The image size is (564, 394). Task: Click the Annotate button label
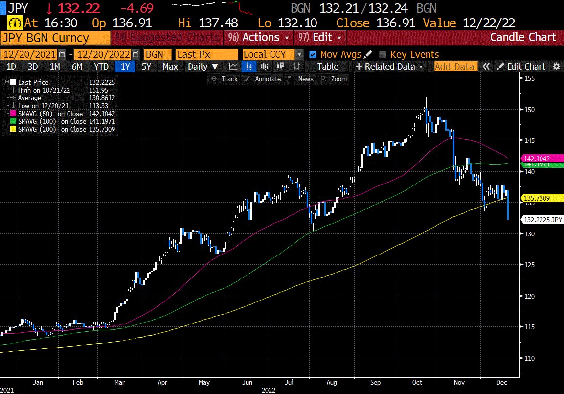click(x=268, y=79)
